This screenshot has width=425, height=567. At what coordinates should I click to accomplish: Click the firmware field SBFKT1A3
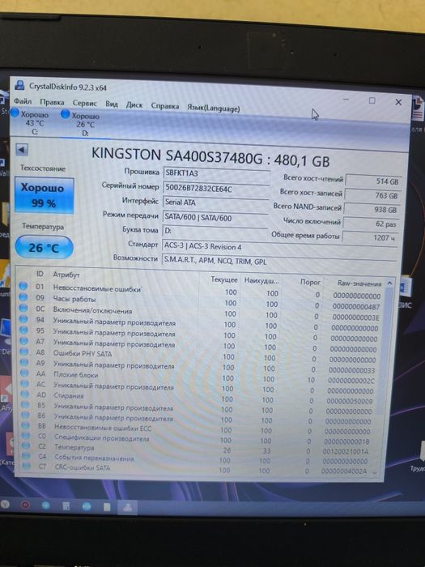pyautogui.click(x=216, y=173)
